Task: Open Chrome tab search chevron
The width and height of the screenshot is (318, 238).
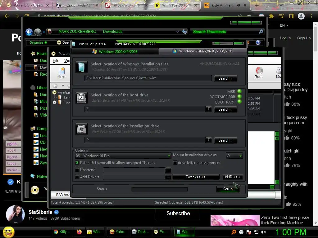Action: [281, 5]
